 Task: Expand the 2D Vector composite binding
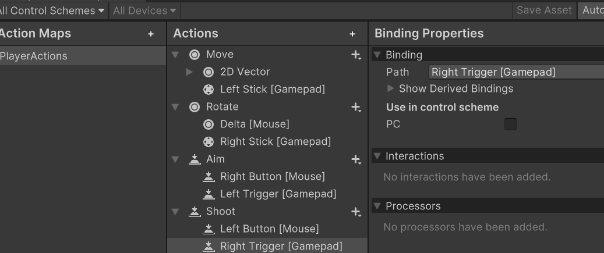[x=189, y=72]
